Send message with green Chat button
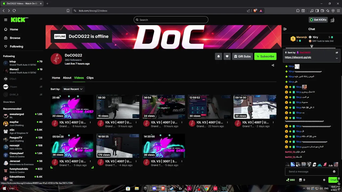 tap(333, 180)
